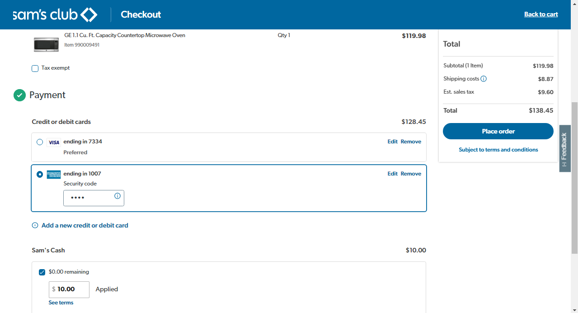Viewport: 578px width, 313px height.
Task: Select the Visa ending in 7334 card
Action: coord(40,142)
